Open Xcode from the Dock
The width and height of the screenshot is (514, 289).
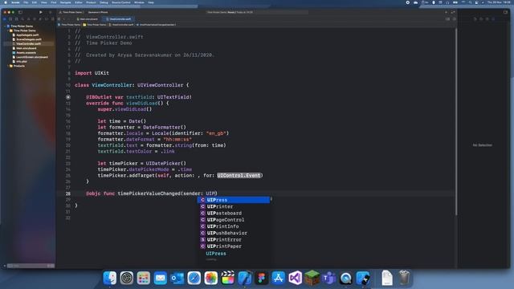click(244, 278)
